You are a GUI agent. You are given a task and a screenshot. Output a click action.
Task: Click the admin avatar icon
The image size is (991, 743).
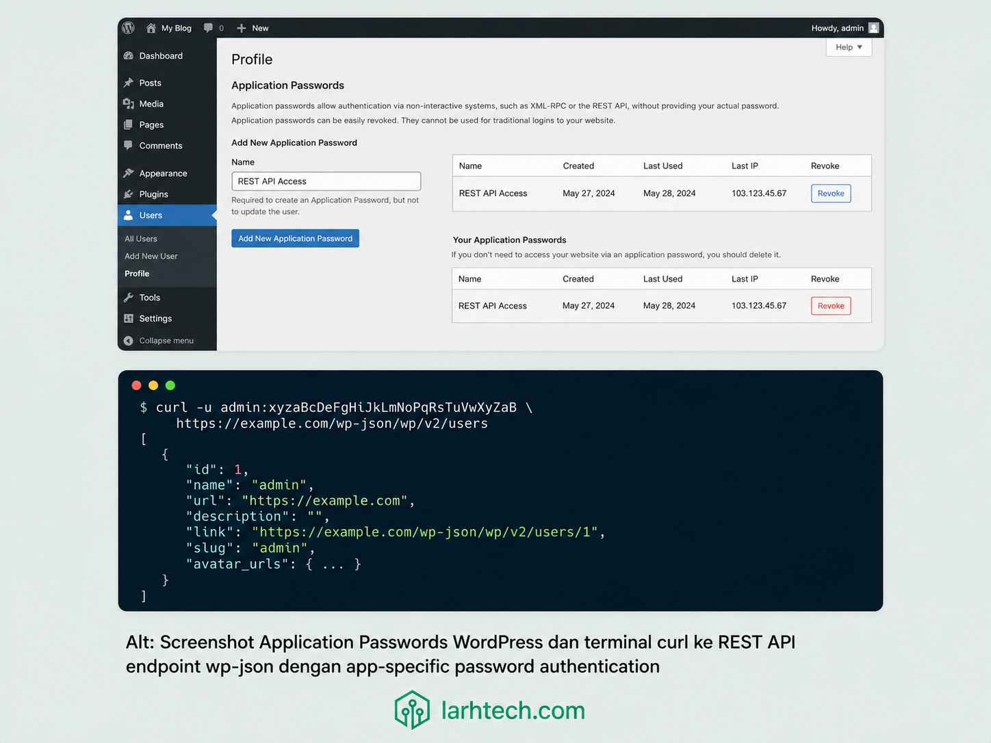(873, 28)
